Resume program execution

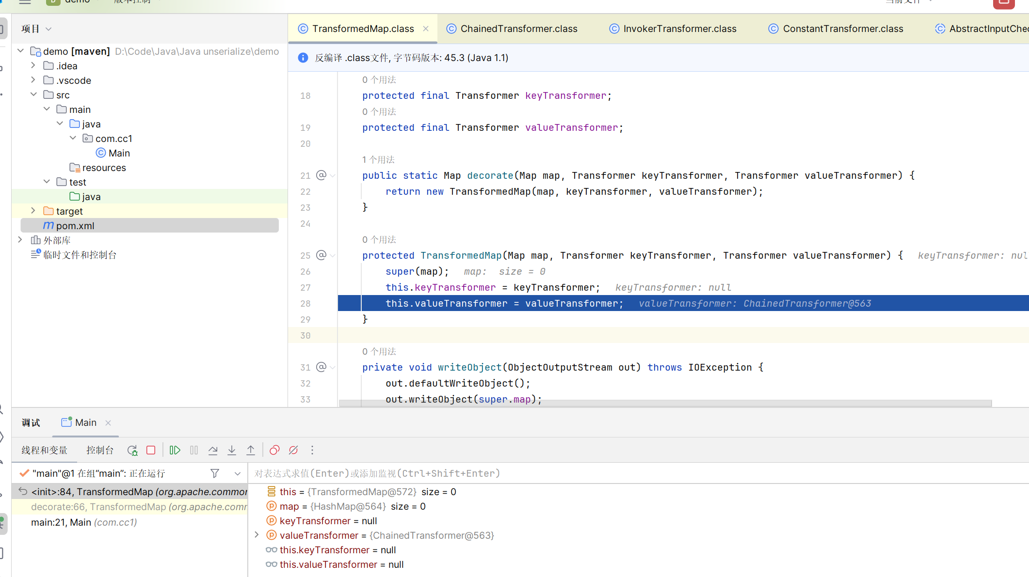pos(175,450)
